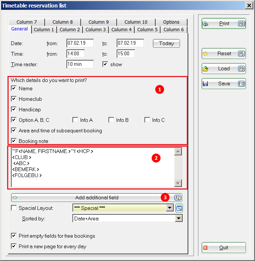Image resolution: width=255 pixels, height=261 pixels.
Task: Click the Time raster input field
Action: point(80,64)
